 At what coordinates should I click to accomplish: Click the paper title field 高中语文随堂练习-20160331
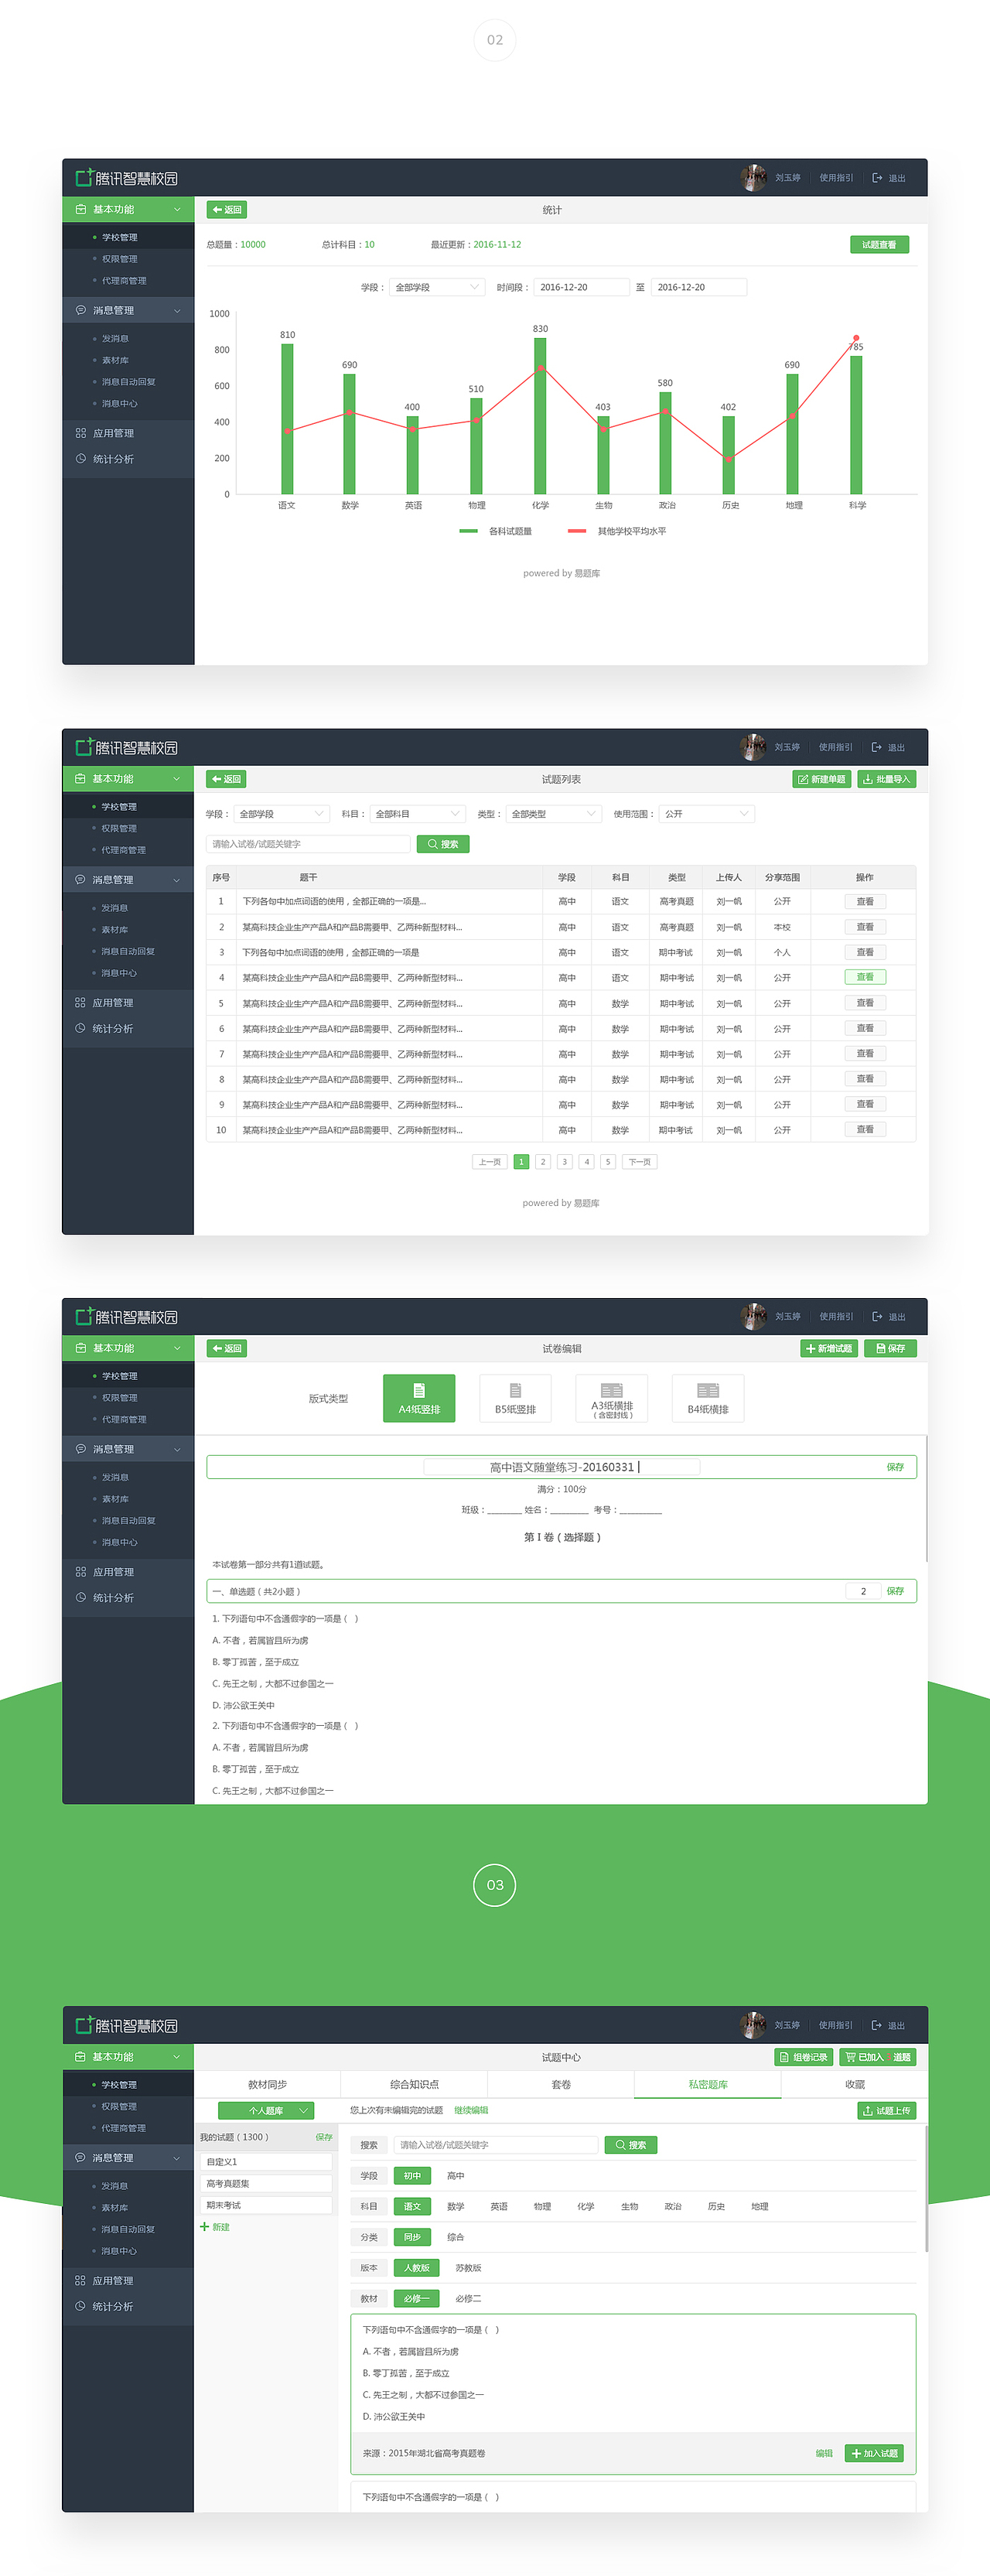pos(562,1467)
